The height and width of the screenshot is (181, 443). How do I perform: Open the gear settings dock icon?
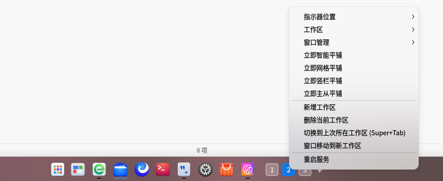[x=205, y=170]
